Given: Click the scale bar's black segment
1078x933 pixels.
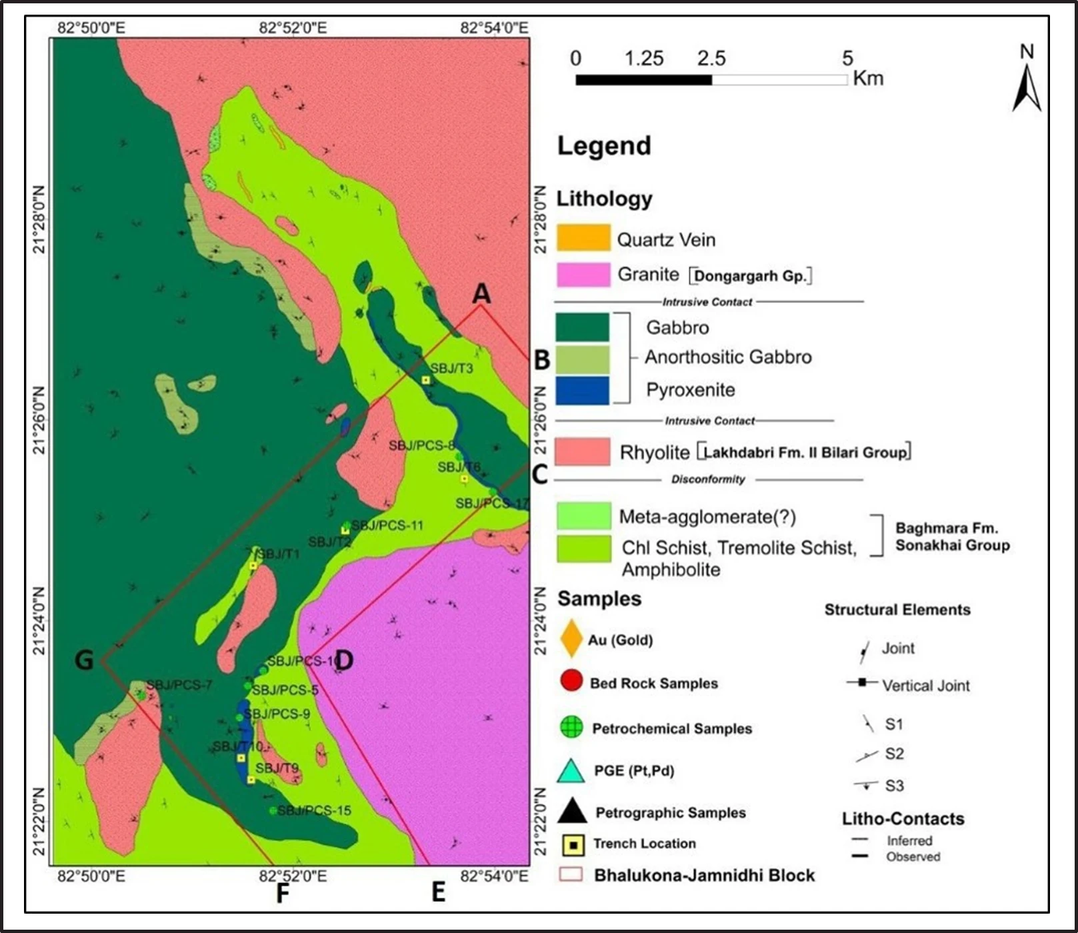Looking at the screenshot, I should pos(643,80).
